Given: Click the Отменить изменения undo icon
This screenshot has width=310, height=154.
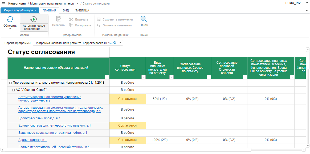Looking at the screenshot, I should pyautogui.click(x=99, y=25).
